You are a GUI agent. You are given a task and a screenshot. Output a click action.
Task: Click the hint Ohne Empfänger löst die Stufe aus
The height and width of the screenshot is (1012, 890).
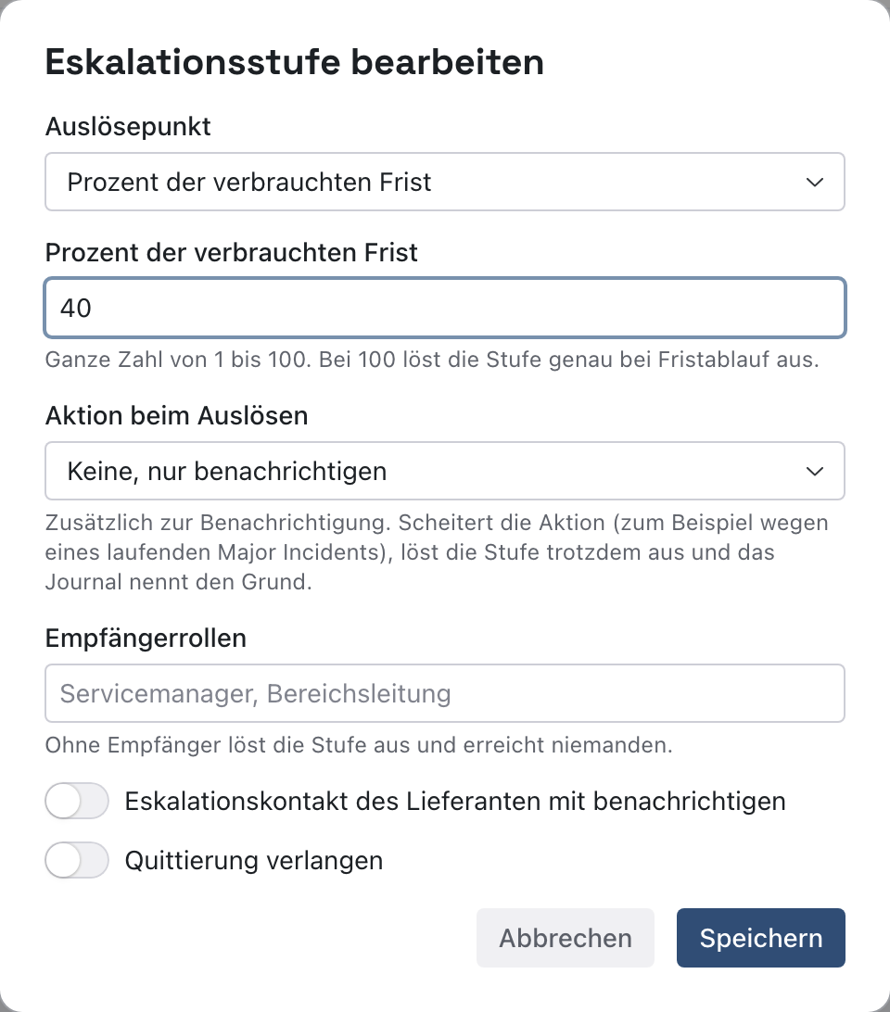[359, 745]
